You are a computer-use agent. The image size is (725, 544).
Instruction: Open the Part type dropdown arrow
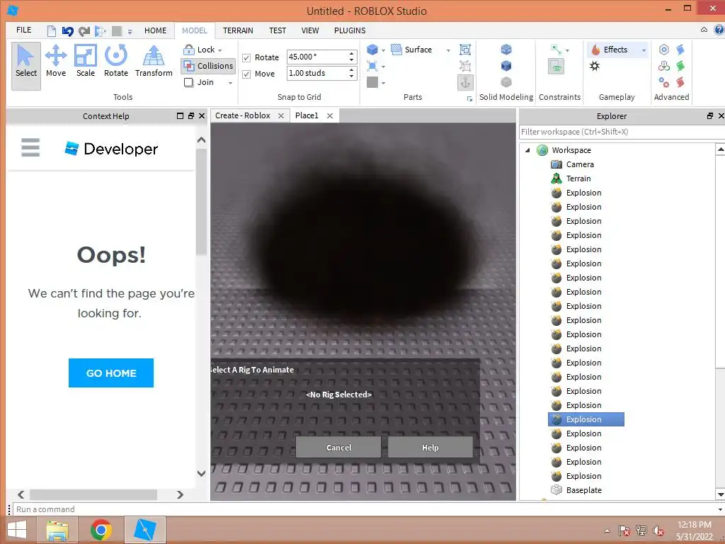[x=383, y=50]
